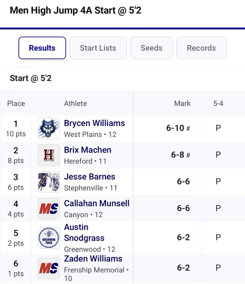The image size is (245, 284).
Task: Click Canyon's MS team logo
Action: pos(49,209)
